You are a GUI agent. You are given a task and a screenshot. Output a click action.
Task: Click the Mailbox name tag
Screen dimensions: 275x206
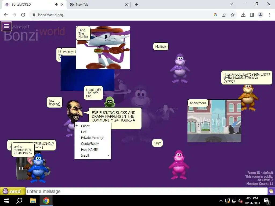pos(161,47)
